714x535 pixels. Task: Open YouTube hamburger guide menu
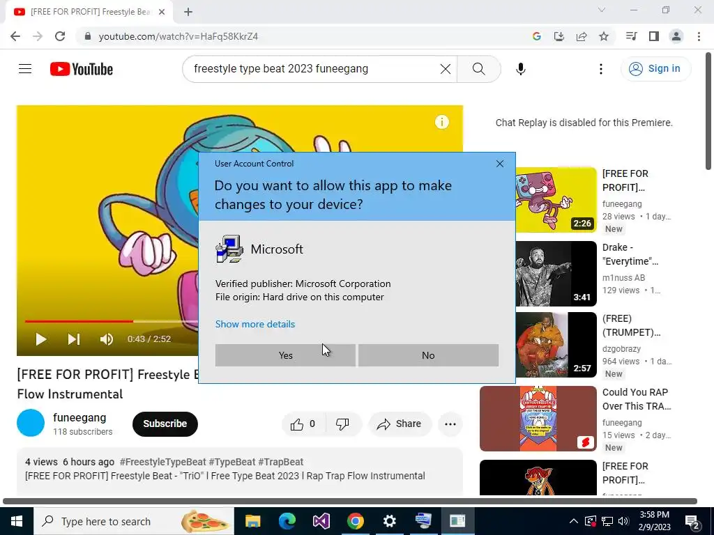click(x=25, y=69)
